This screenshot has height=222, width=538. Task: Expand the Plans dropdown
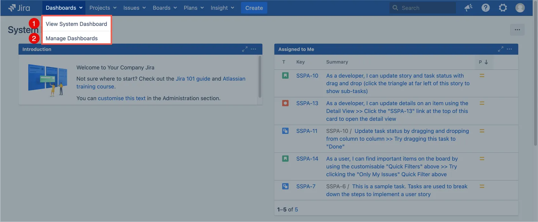click(x=194, y=8)
